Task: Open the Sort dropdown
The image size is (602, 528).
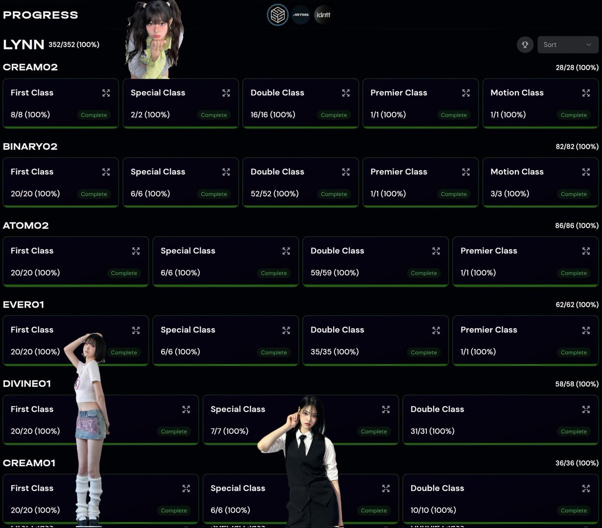Action: (567, 45)
